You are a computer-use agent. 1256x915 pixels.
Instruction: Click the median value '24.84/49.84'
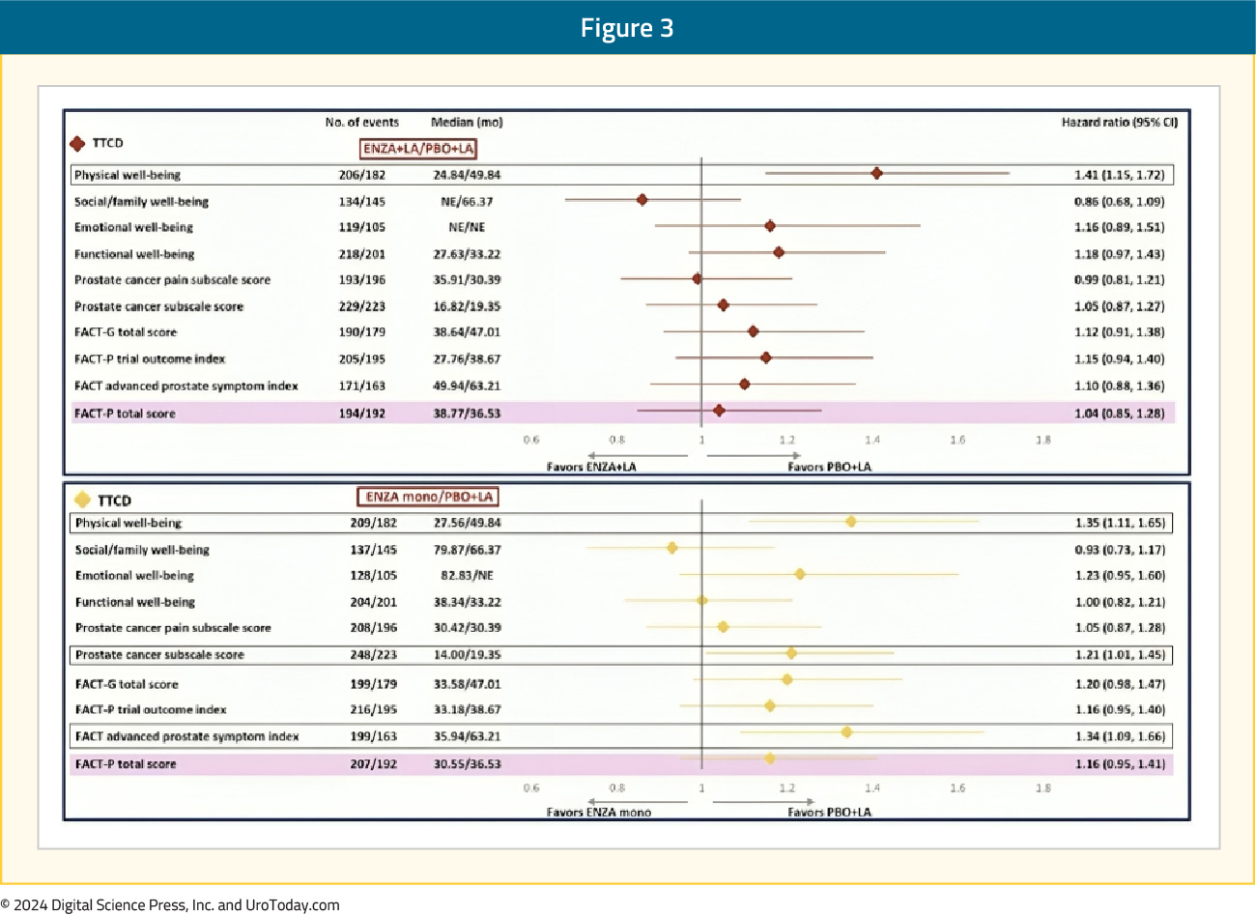point(467,176)
